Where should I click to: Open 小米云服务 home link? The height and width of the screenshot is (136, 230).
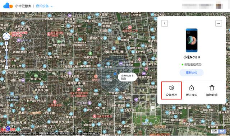coord(23,6)
